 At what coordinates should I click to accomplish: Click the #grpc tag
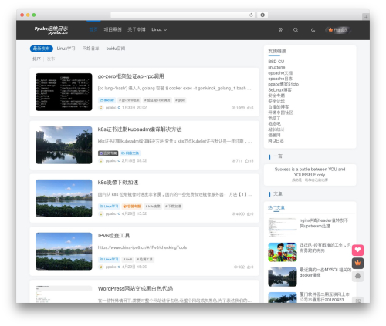180,100
